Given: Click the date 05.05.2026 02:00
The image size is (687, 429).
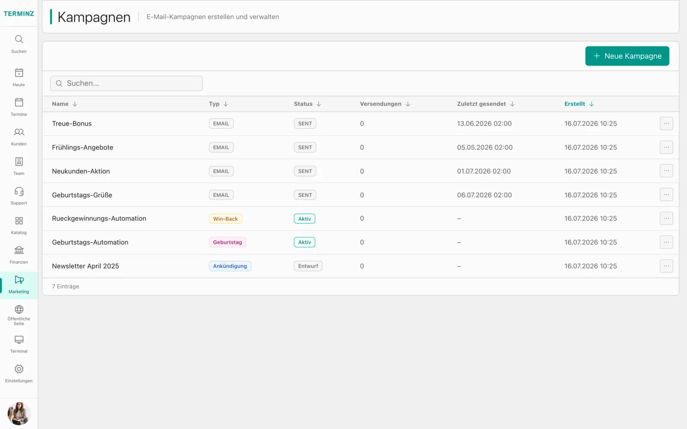Looking at the screenshot, I should coord(485,147).
